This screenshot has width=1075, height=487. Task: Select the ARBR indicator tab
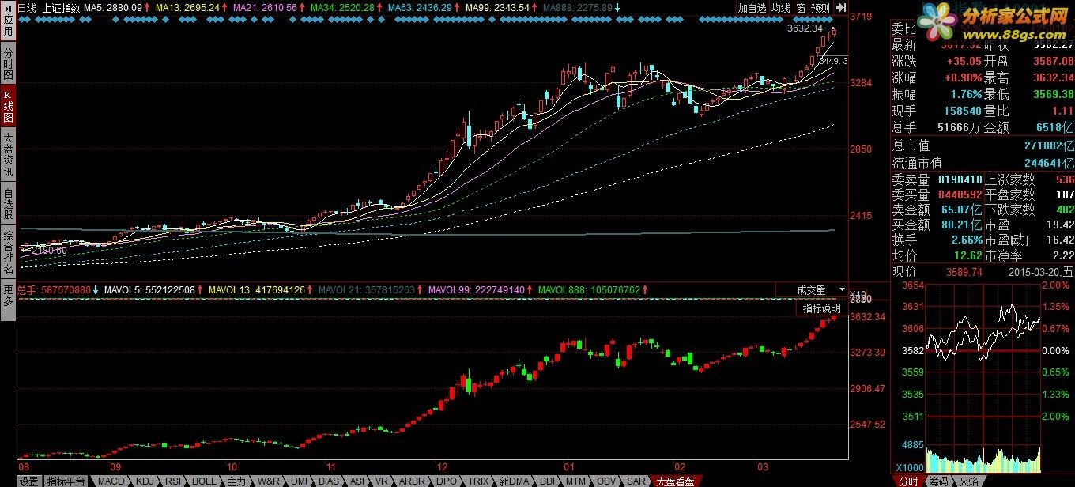[x=411, y=481]
